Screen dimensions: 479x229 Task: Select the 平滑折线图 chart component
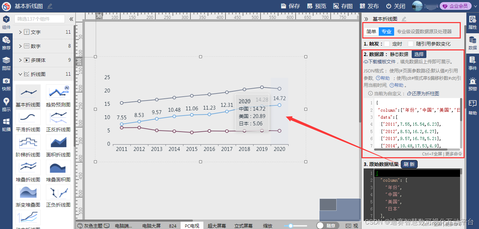pyautogui.click(x=28, y=121)
